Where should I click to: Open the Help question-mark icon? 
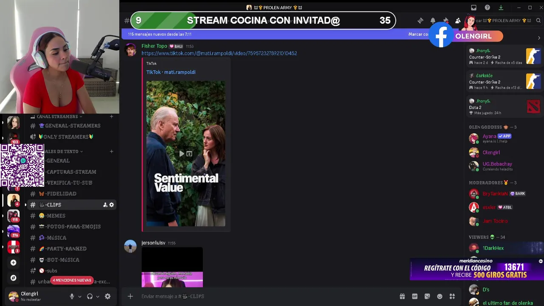click(x=487, y=8)
